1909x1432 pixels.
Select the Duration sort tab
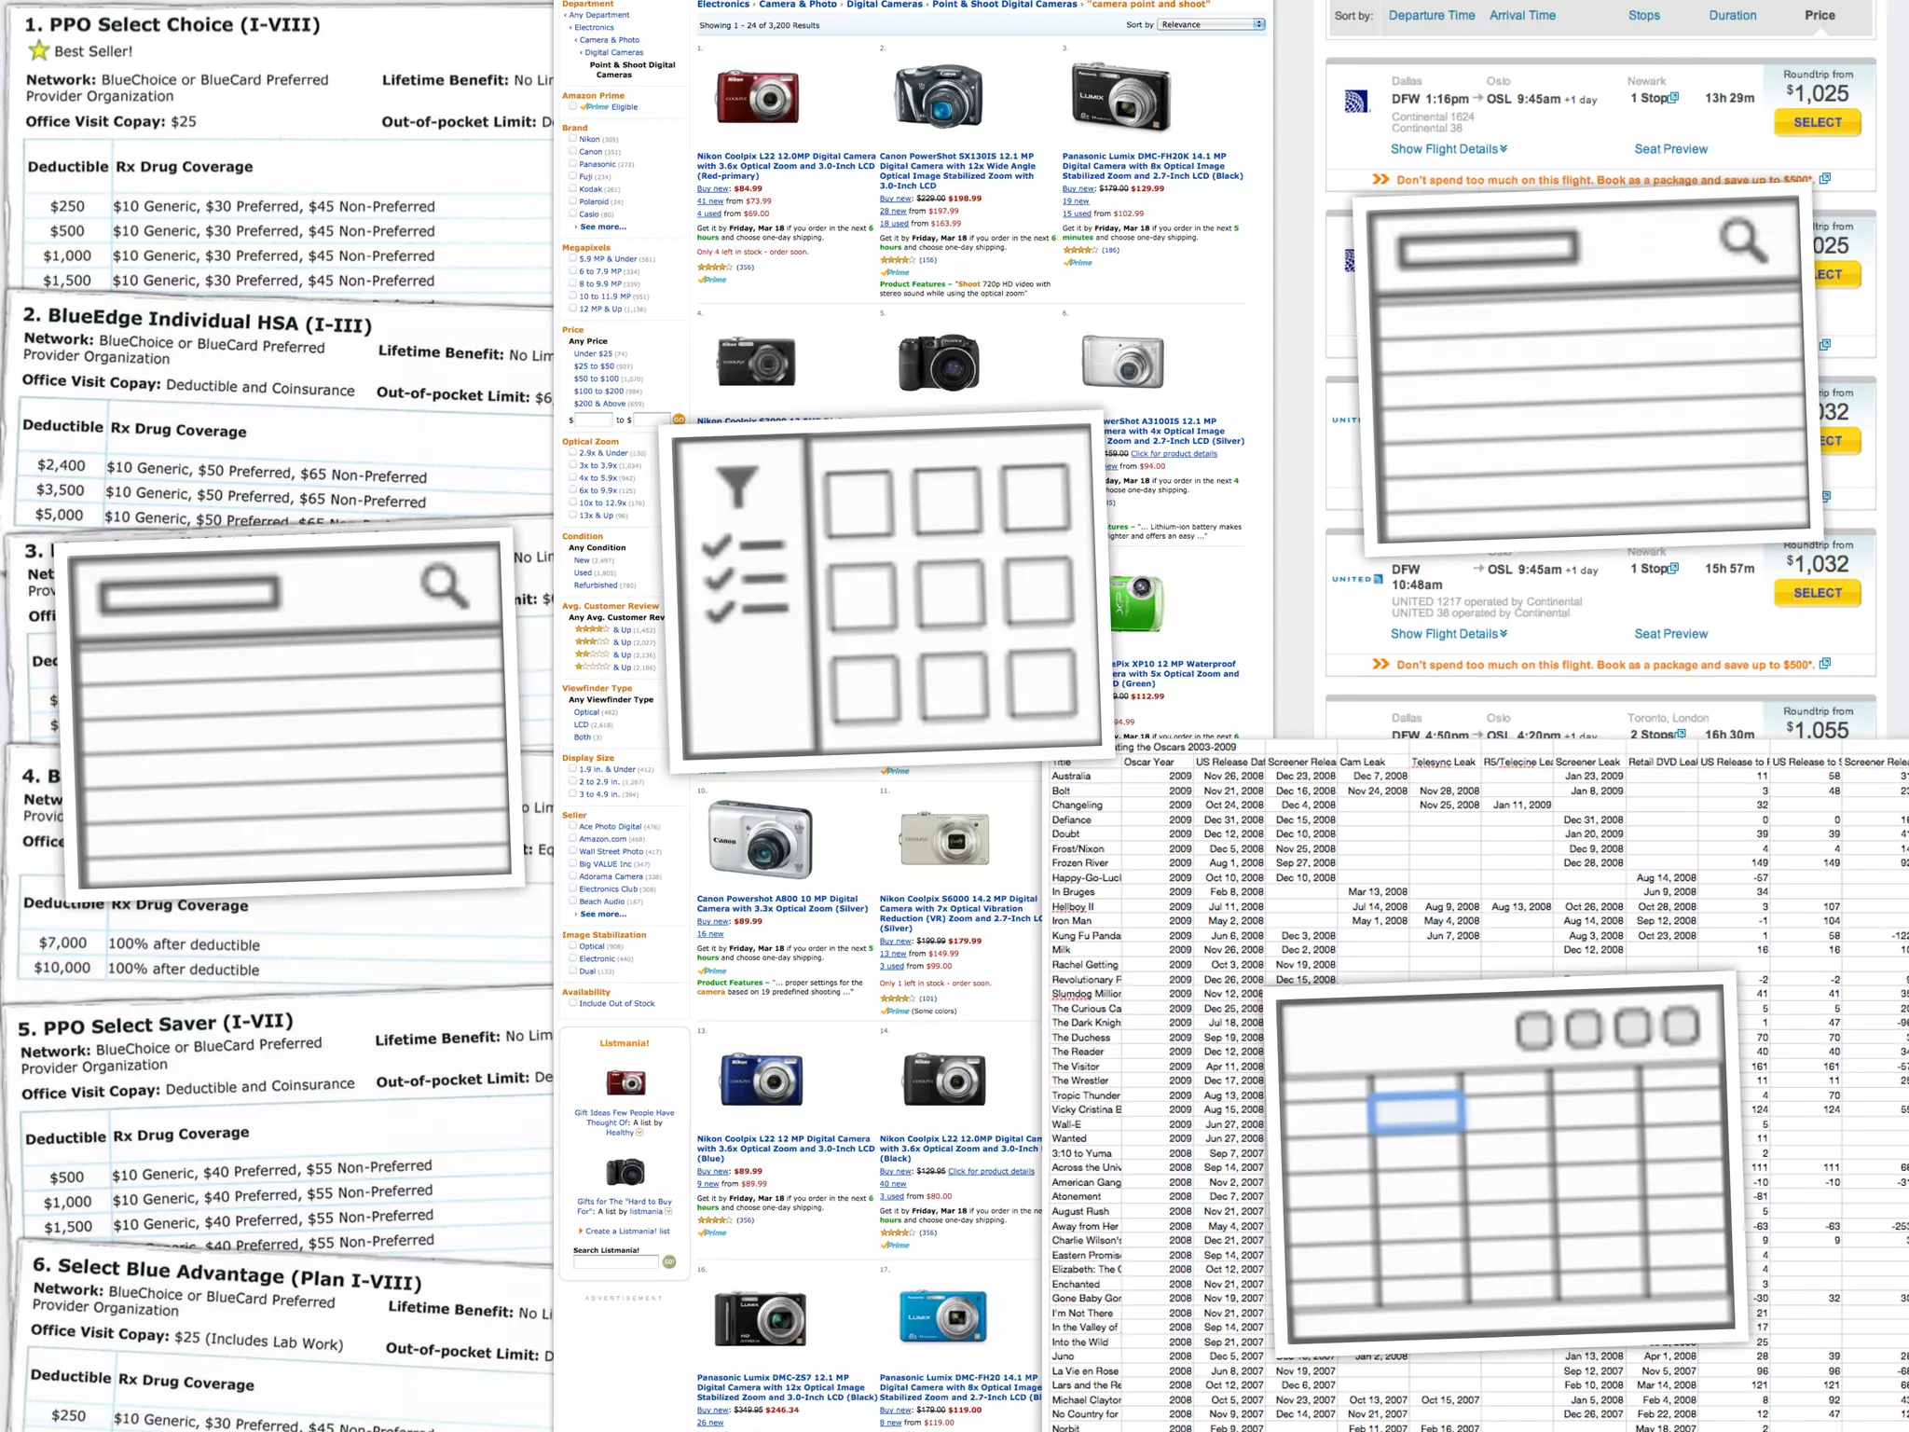1732,15
